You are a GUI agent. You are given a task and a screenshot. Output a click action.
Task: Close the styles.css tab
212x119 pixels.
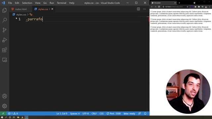coord(52,9)
